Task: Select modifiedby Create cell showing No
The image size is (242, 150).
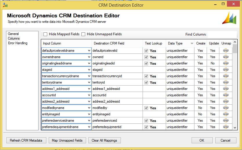Action: click(201, 108)
